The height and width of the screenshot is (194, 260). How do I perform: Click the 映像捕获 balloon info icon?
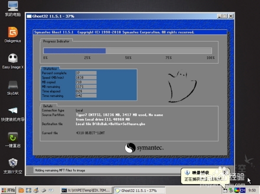[187, 172]
